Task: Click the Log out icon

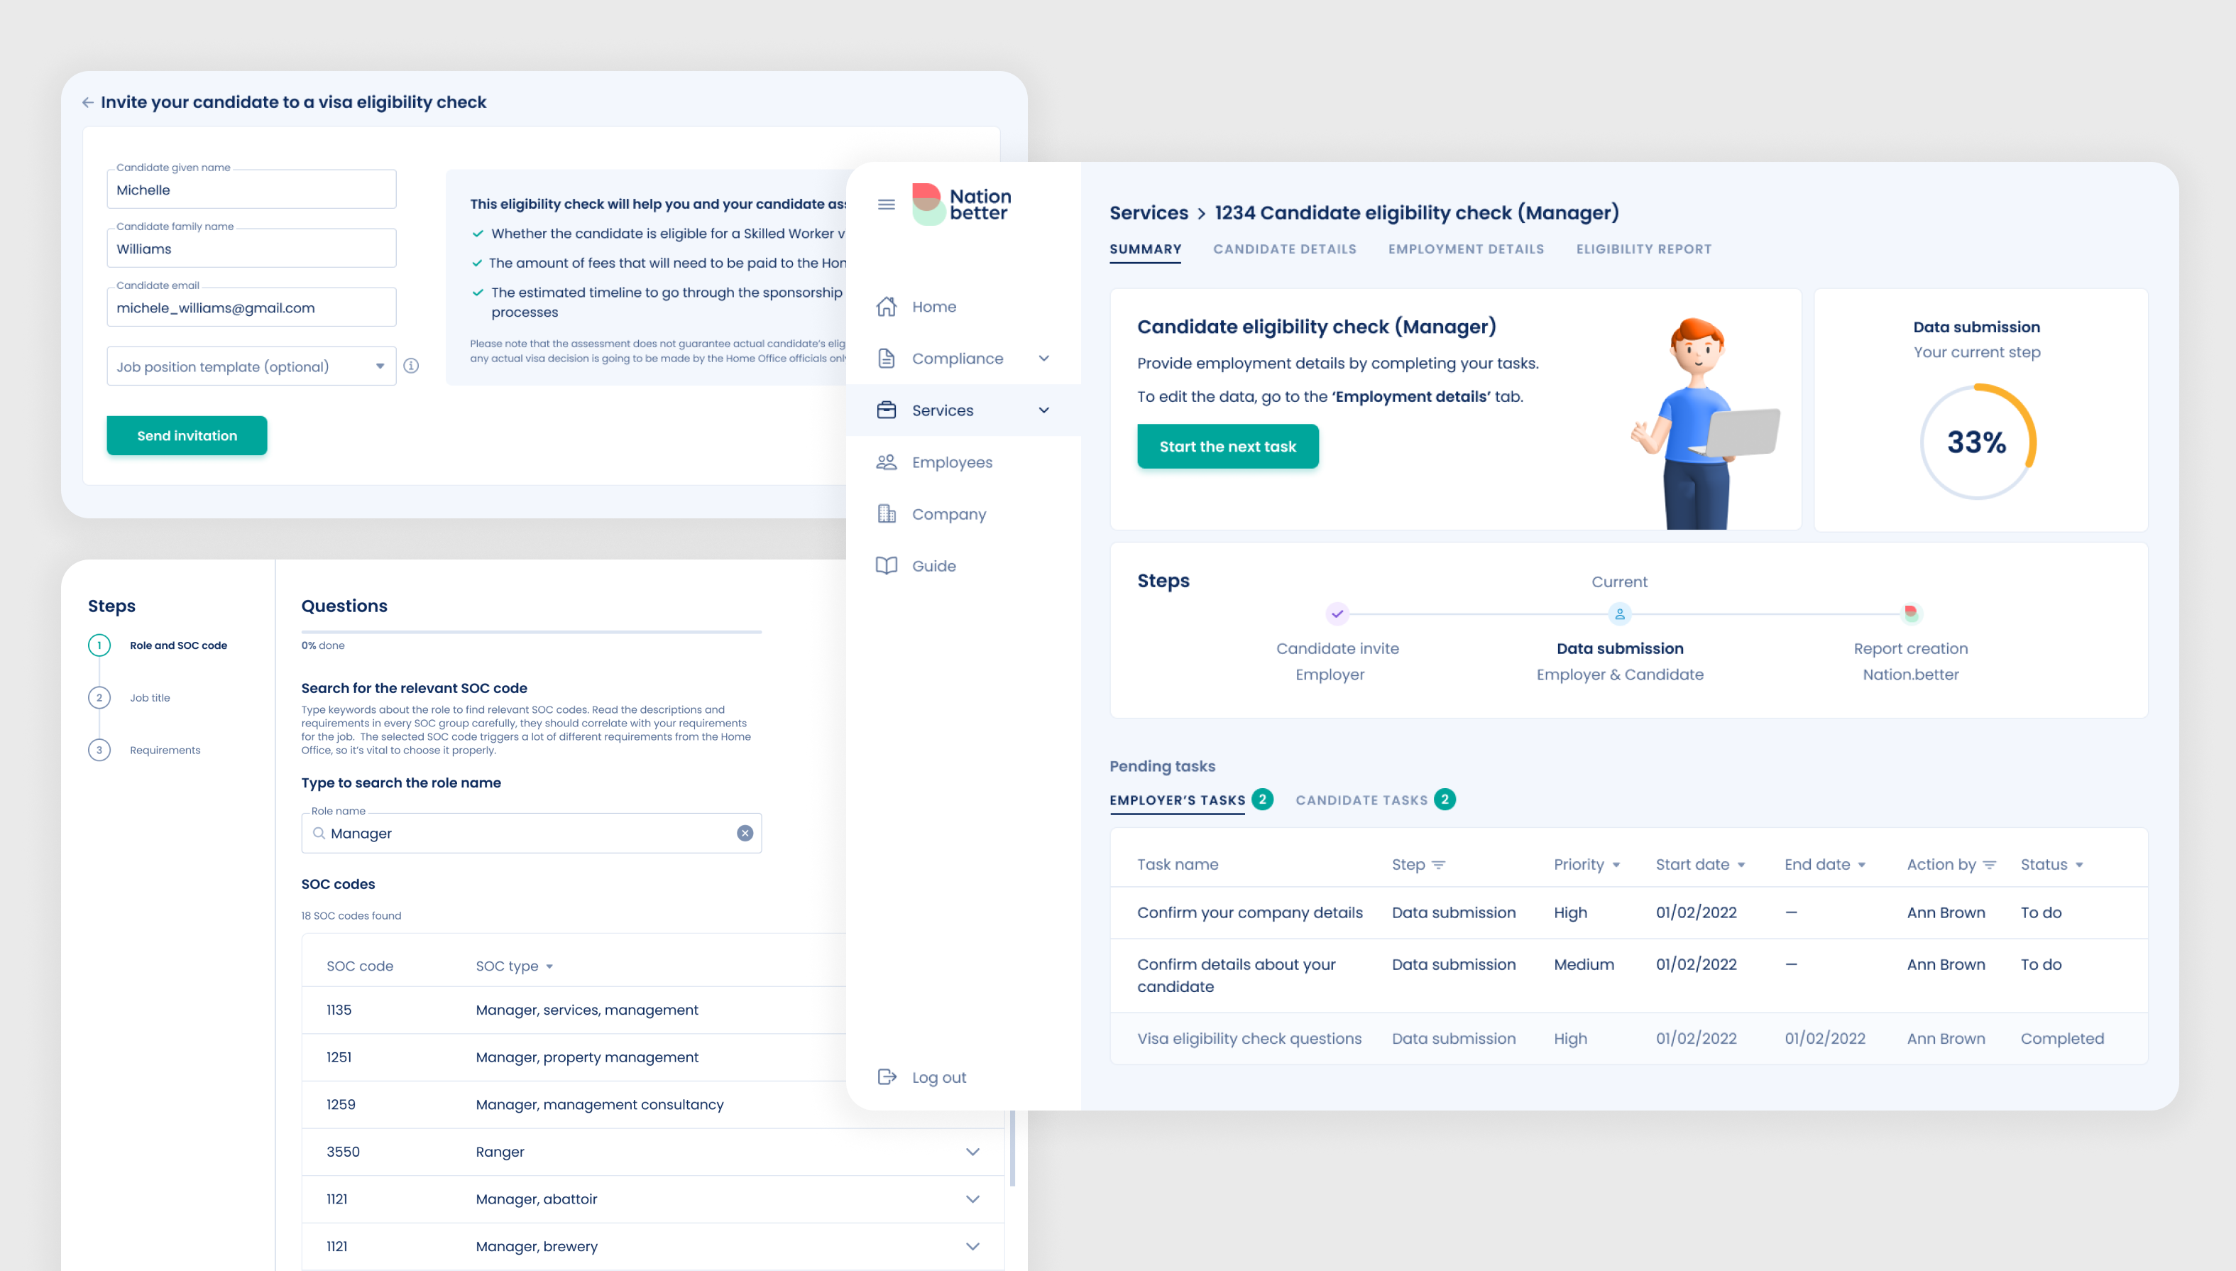Action: tap(887, 1076)
